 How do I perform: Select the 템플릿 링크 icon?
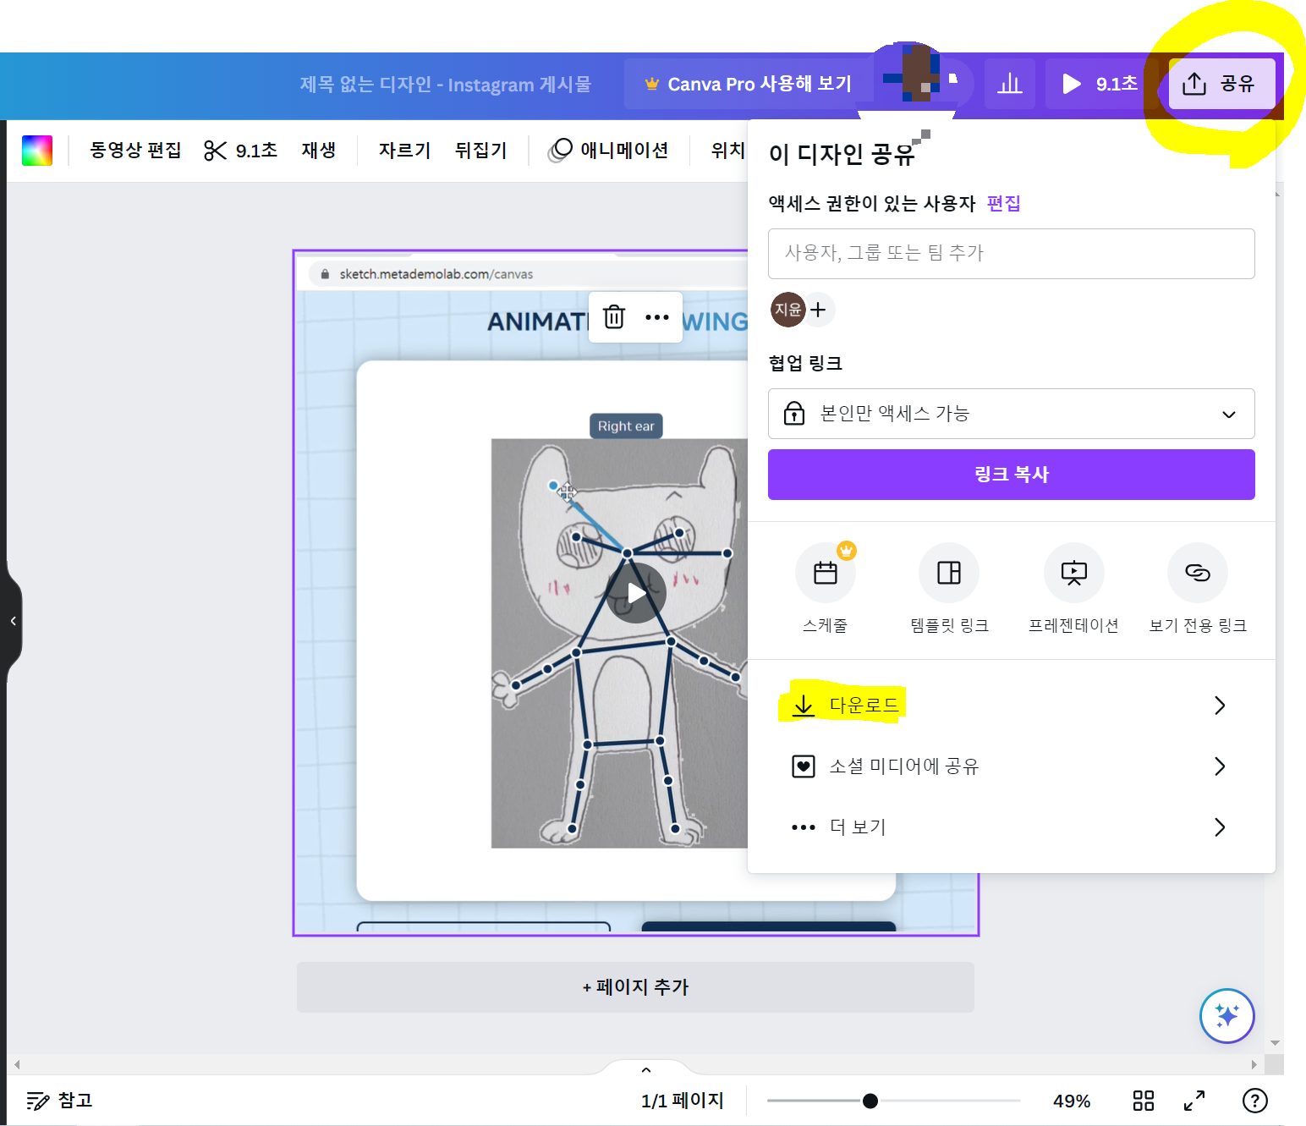coord(948,573)
